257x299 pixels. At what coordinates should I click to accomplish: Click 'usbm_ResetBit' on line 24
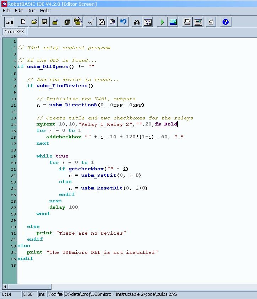tap(102, 188)
